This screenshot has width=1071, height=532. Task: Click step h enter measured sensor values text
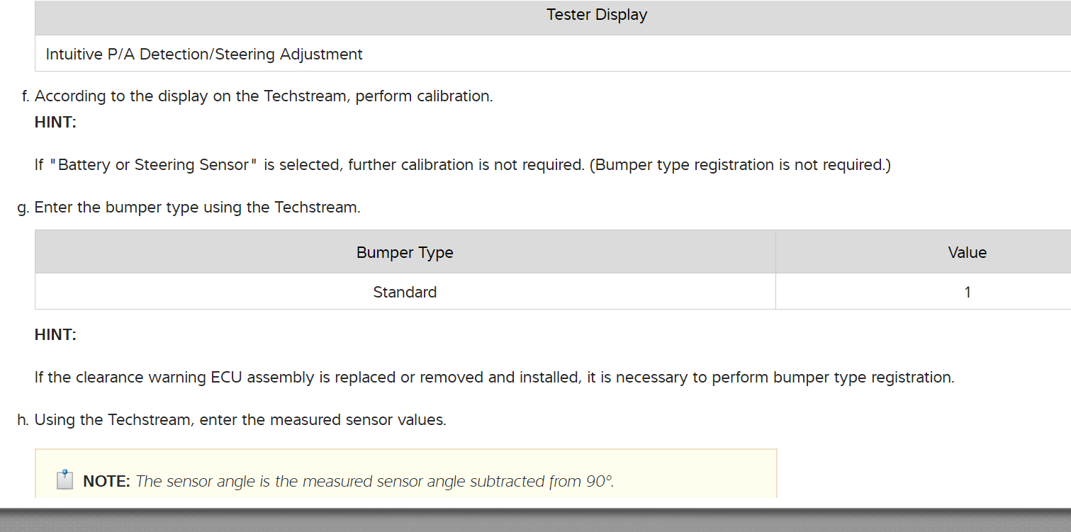240,420
